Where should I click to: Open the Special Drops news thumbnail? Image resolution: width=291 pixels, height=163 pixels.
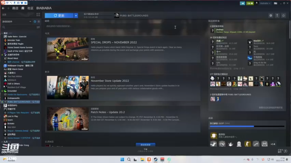[68, 49]
